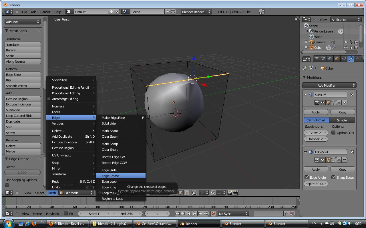Enable the Optimal Display checkbox
This screenshot has width=366, height=228.
[333, 133]
